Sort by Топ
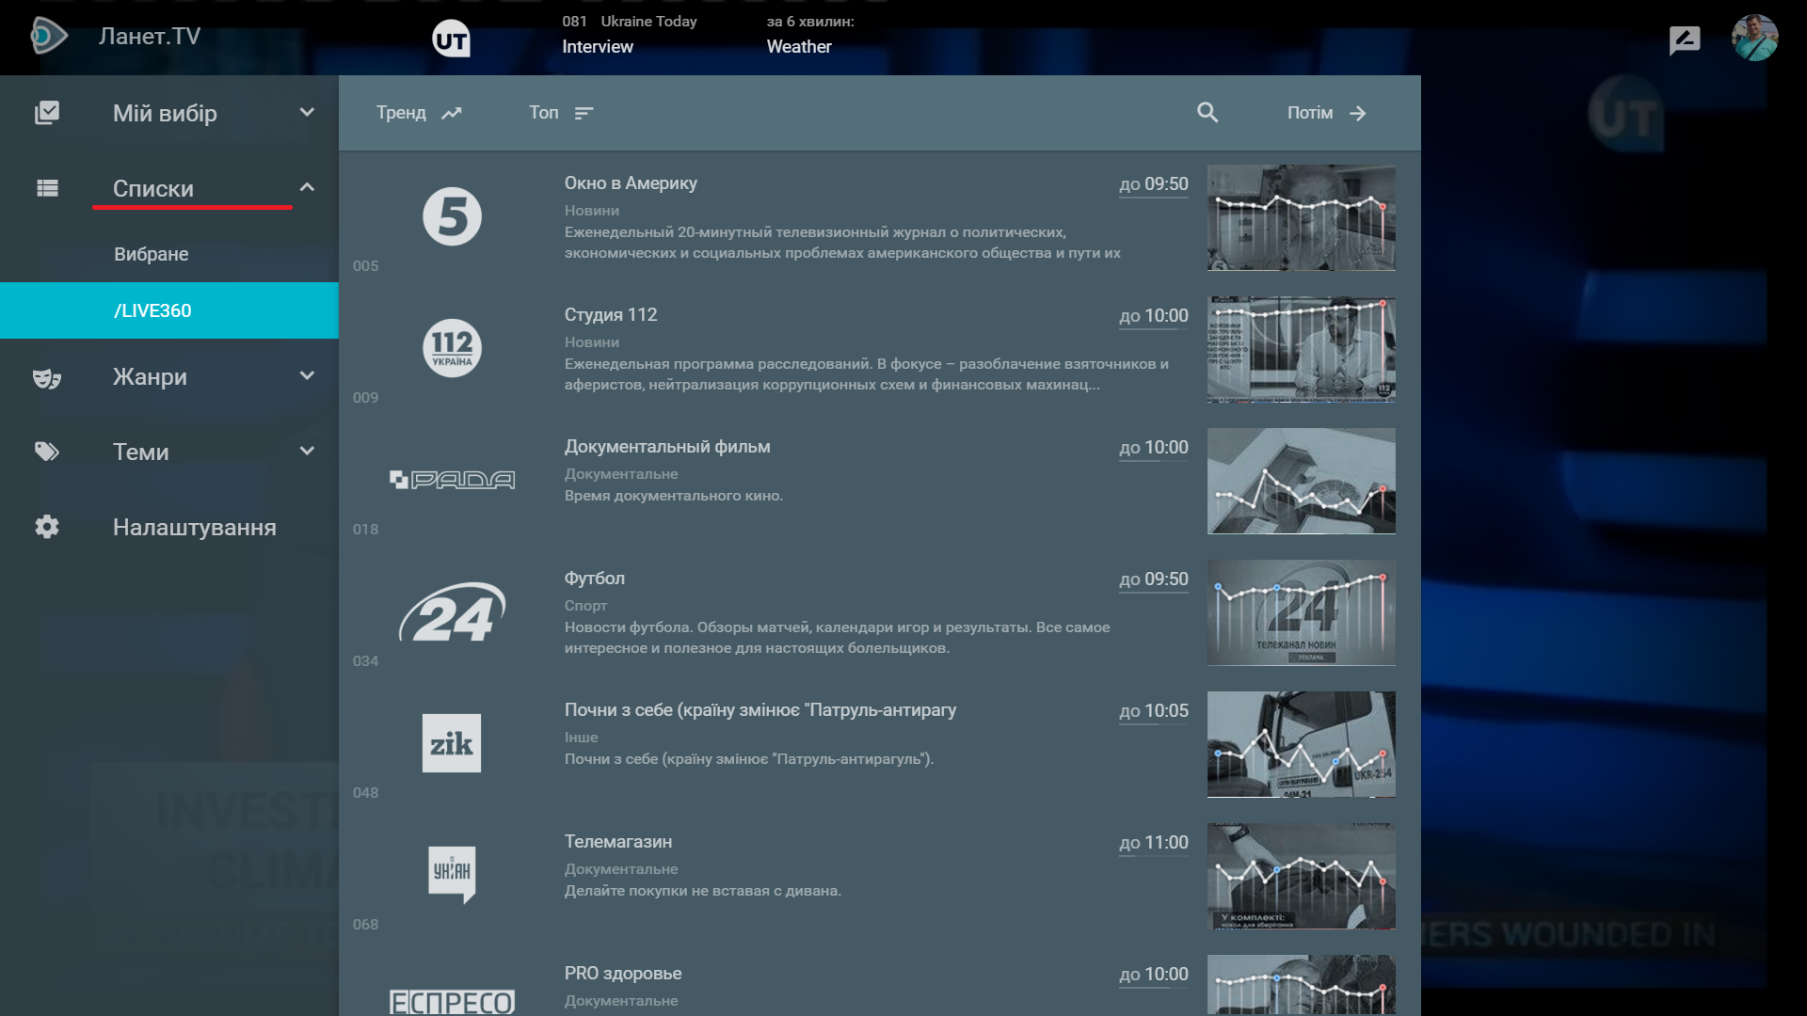 click(561, 113)
